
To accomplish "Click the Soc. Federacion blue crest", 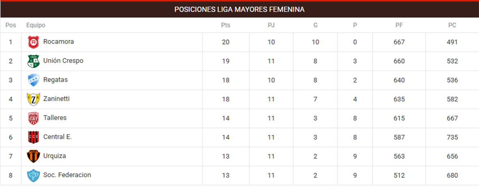I will click(x=33, y=176).
